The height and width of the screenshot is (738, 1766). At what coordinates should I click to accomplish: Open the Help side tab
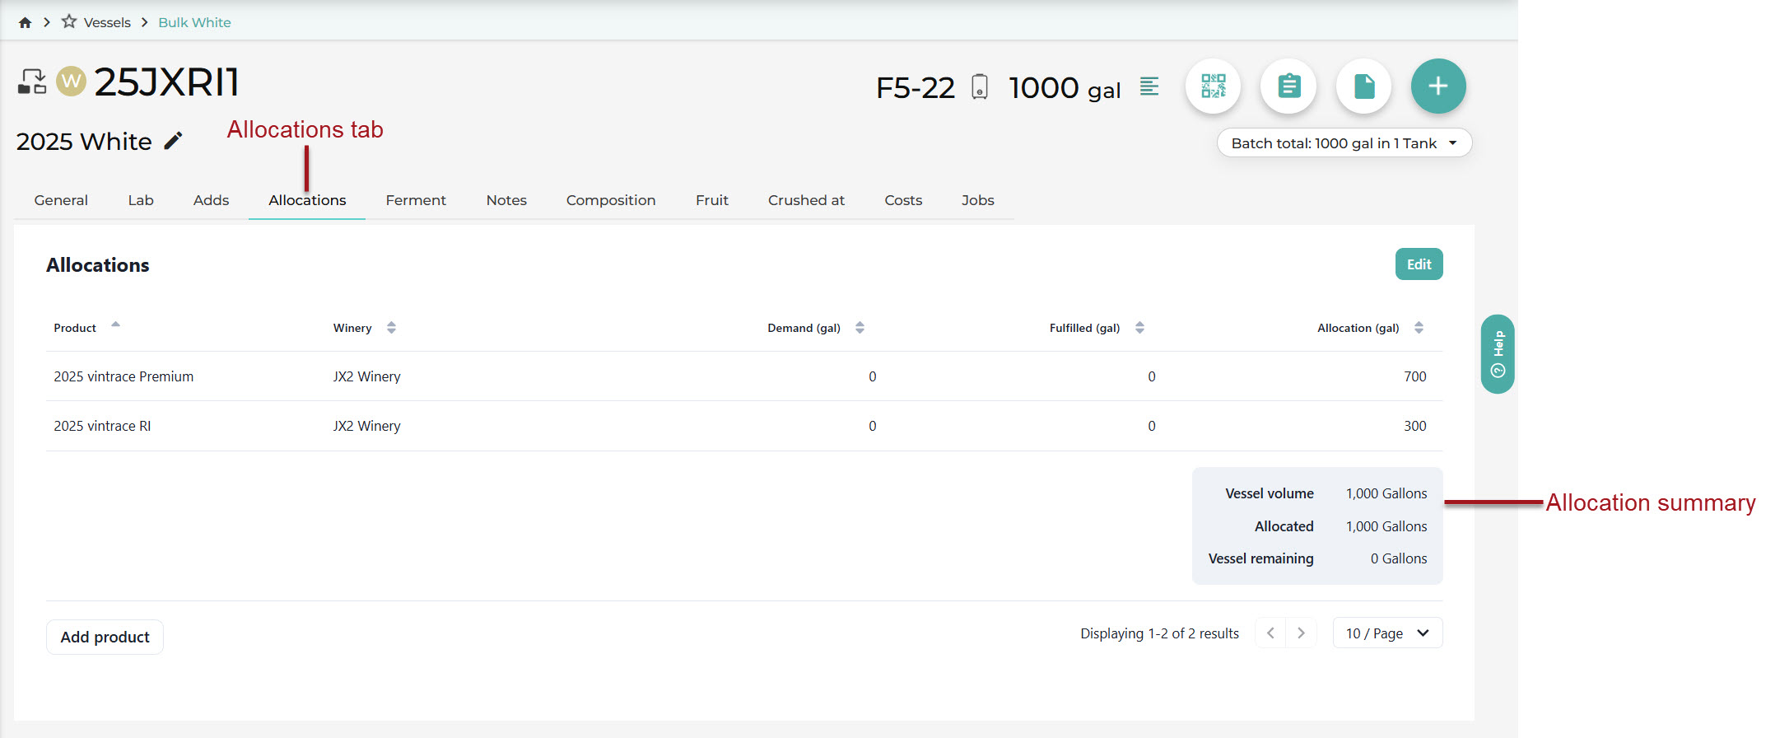[x=1498, y=354]
